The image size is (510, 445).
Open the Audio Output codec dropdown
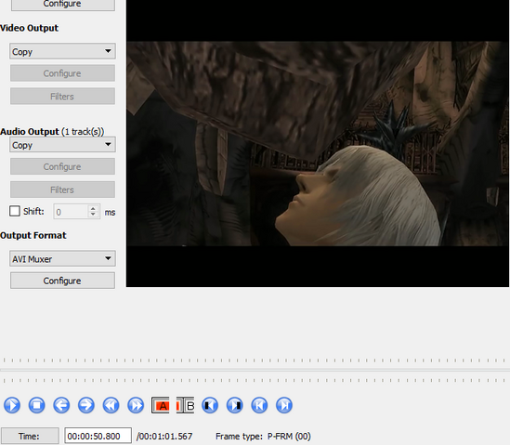[62, 145]
